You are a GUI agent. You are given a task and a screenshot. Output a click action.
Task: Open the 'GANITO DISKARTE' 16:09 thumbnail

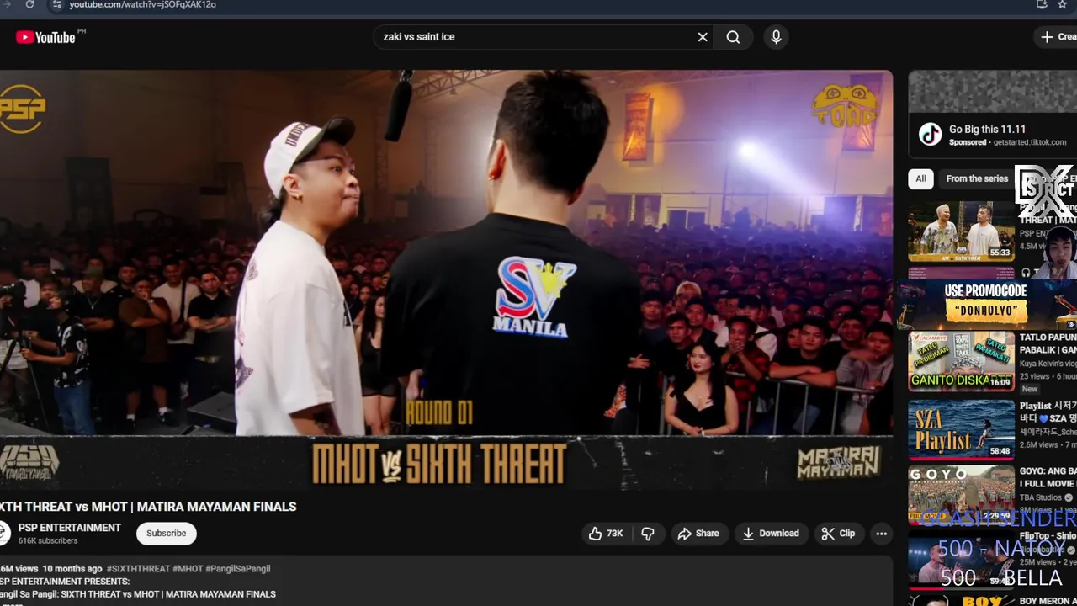[x=961, y=361]
